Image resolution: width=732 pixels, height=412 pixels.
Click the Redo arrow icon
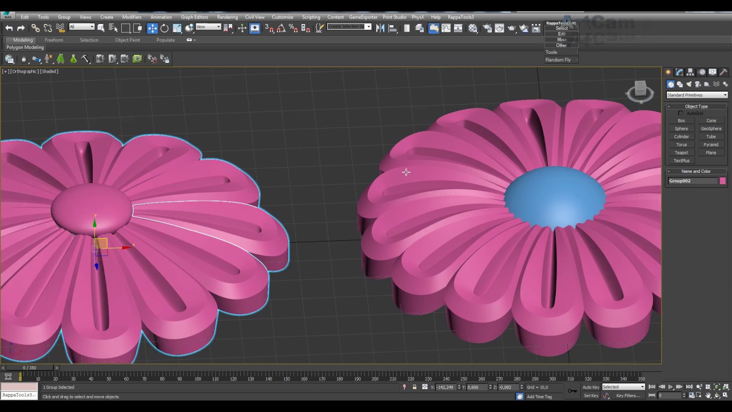click(x=21, y=28)
